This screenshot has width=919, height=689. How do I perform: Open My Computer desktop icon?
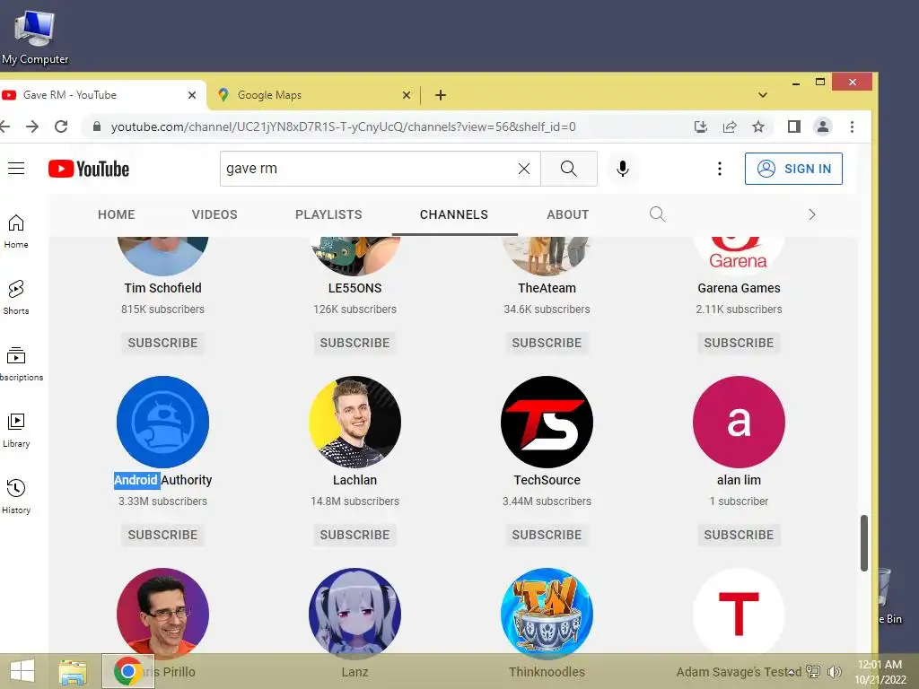35,36
